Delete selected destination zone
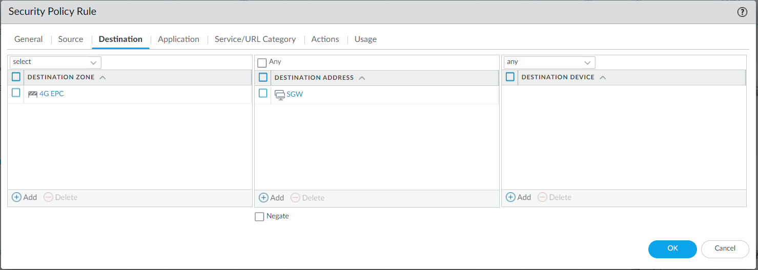The height and width of the screenshot is (270, 758). 60,197
